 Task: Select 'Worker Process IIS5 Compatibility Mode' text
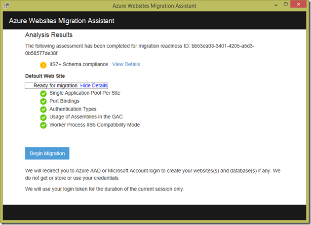pyautogui.click(x=95, y=125)
